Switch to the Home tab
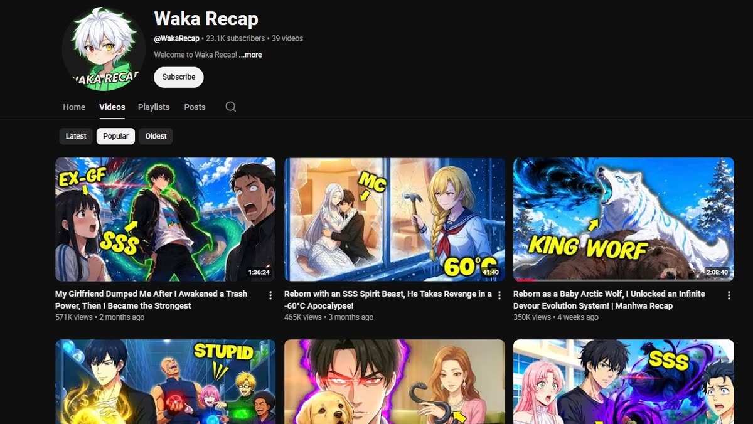The image size is (753, 424). click(74, 107)
